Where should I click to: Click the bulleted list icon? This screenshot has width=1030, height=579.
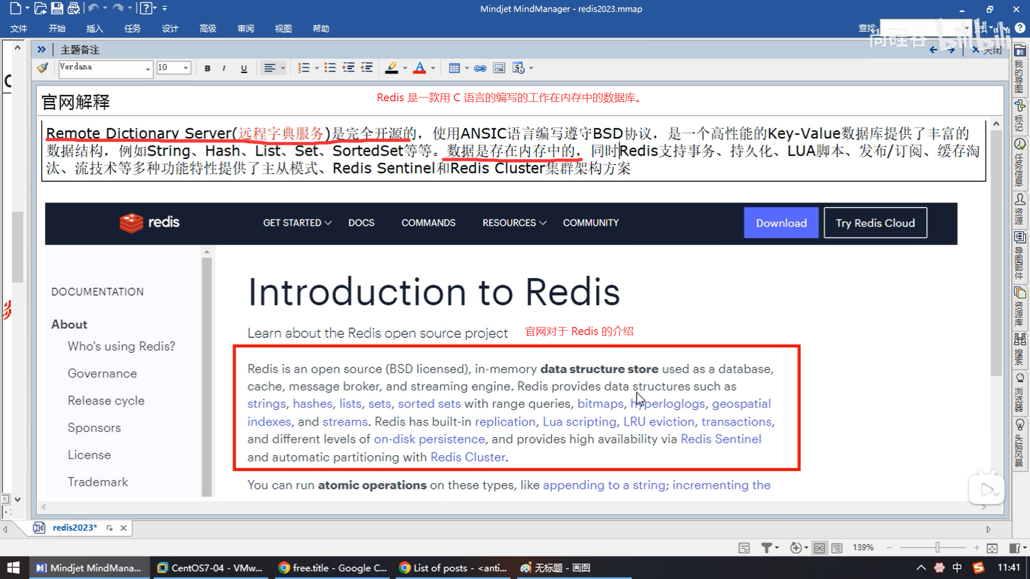pyautogui.click(x=330, y=68)
